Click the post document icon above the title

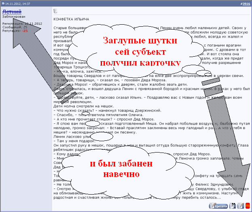pyautogui.click(x=56, y=11)
